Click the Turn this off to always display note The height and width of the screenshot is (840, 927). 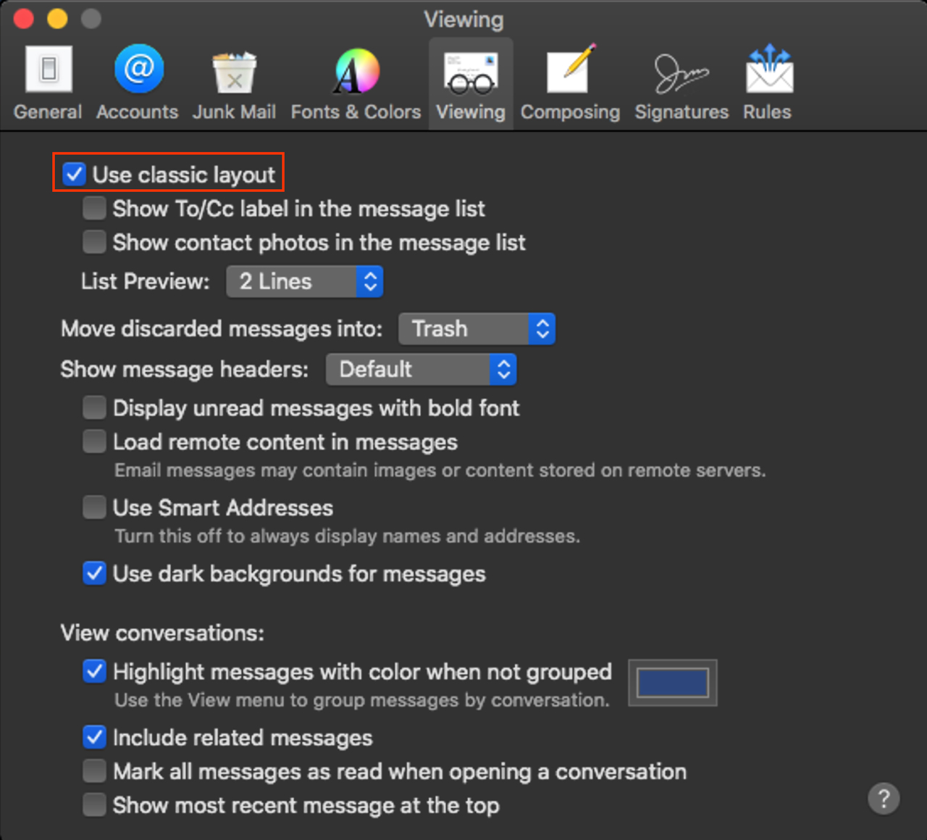[x=347, y=536]
